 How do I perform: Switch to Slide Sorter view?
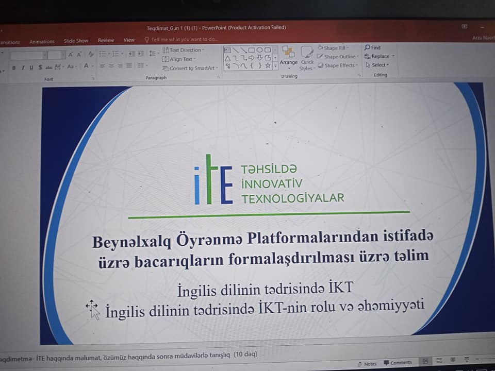pos(439,360)
